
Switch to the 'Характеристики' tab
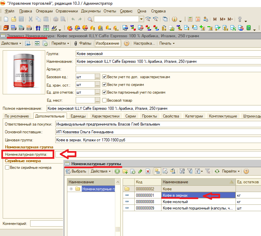tap(106, 116)
